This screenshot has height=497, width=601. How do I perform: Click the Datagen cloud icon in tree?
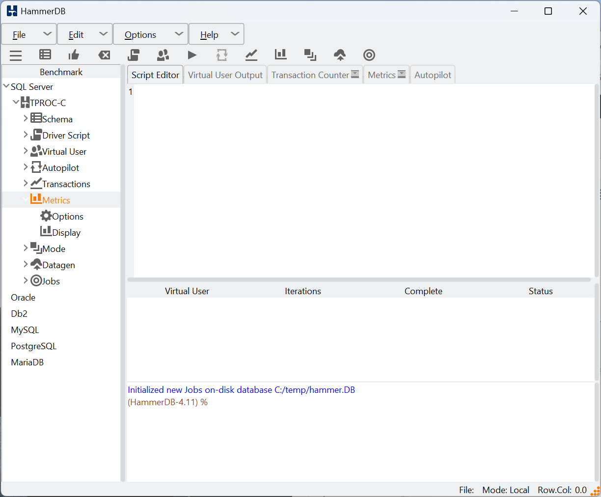[x=36, y=264]
